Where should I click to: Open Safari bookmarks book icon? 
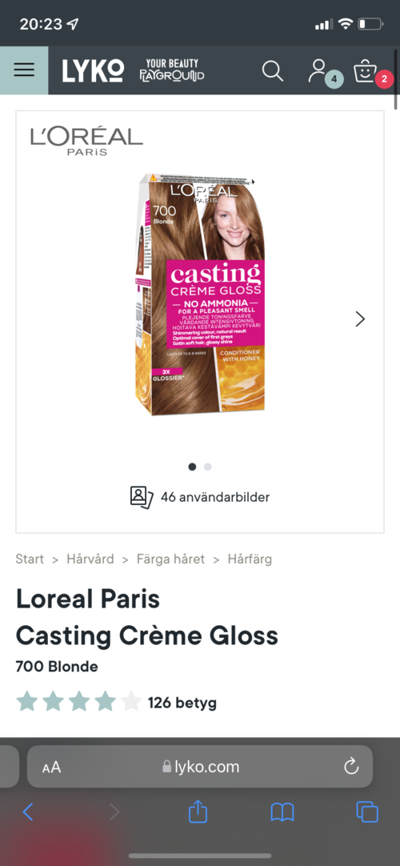point(282,812)
